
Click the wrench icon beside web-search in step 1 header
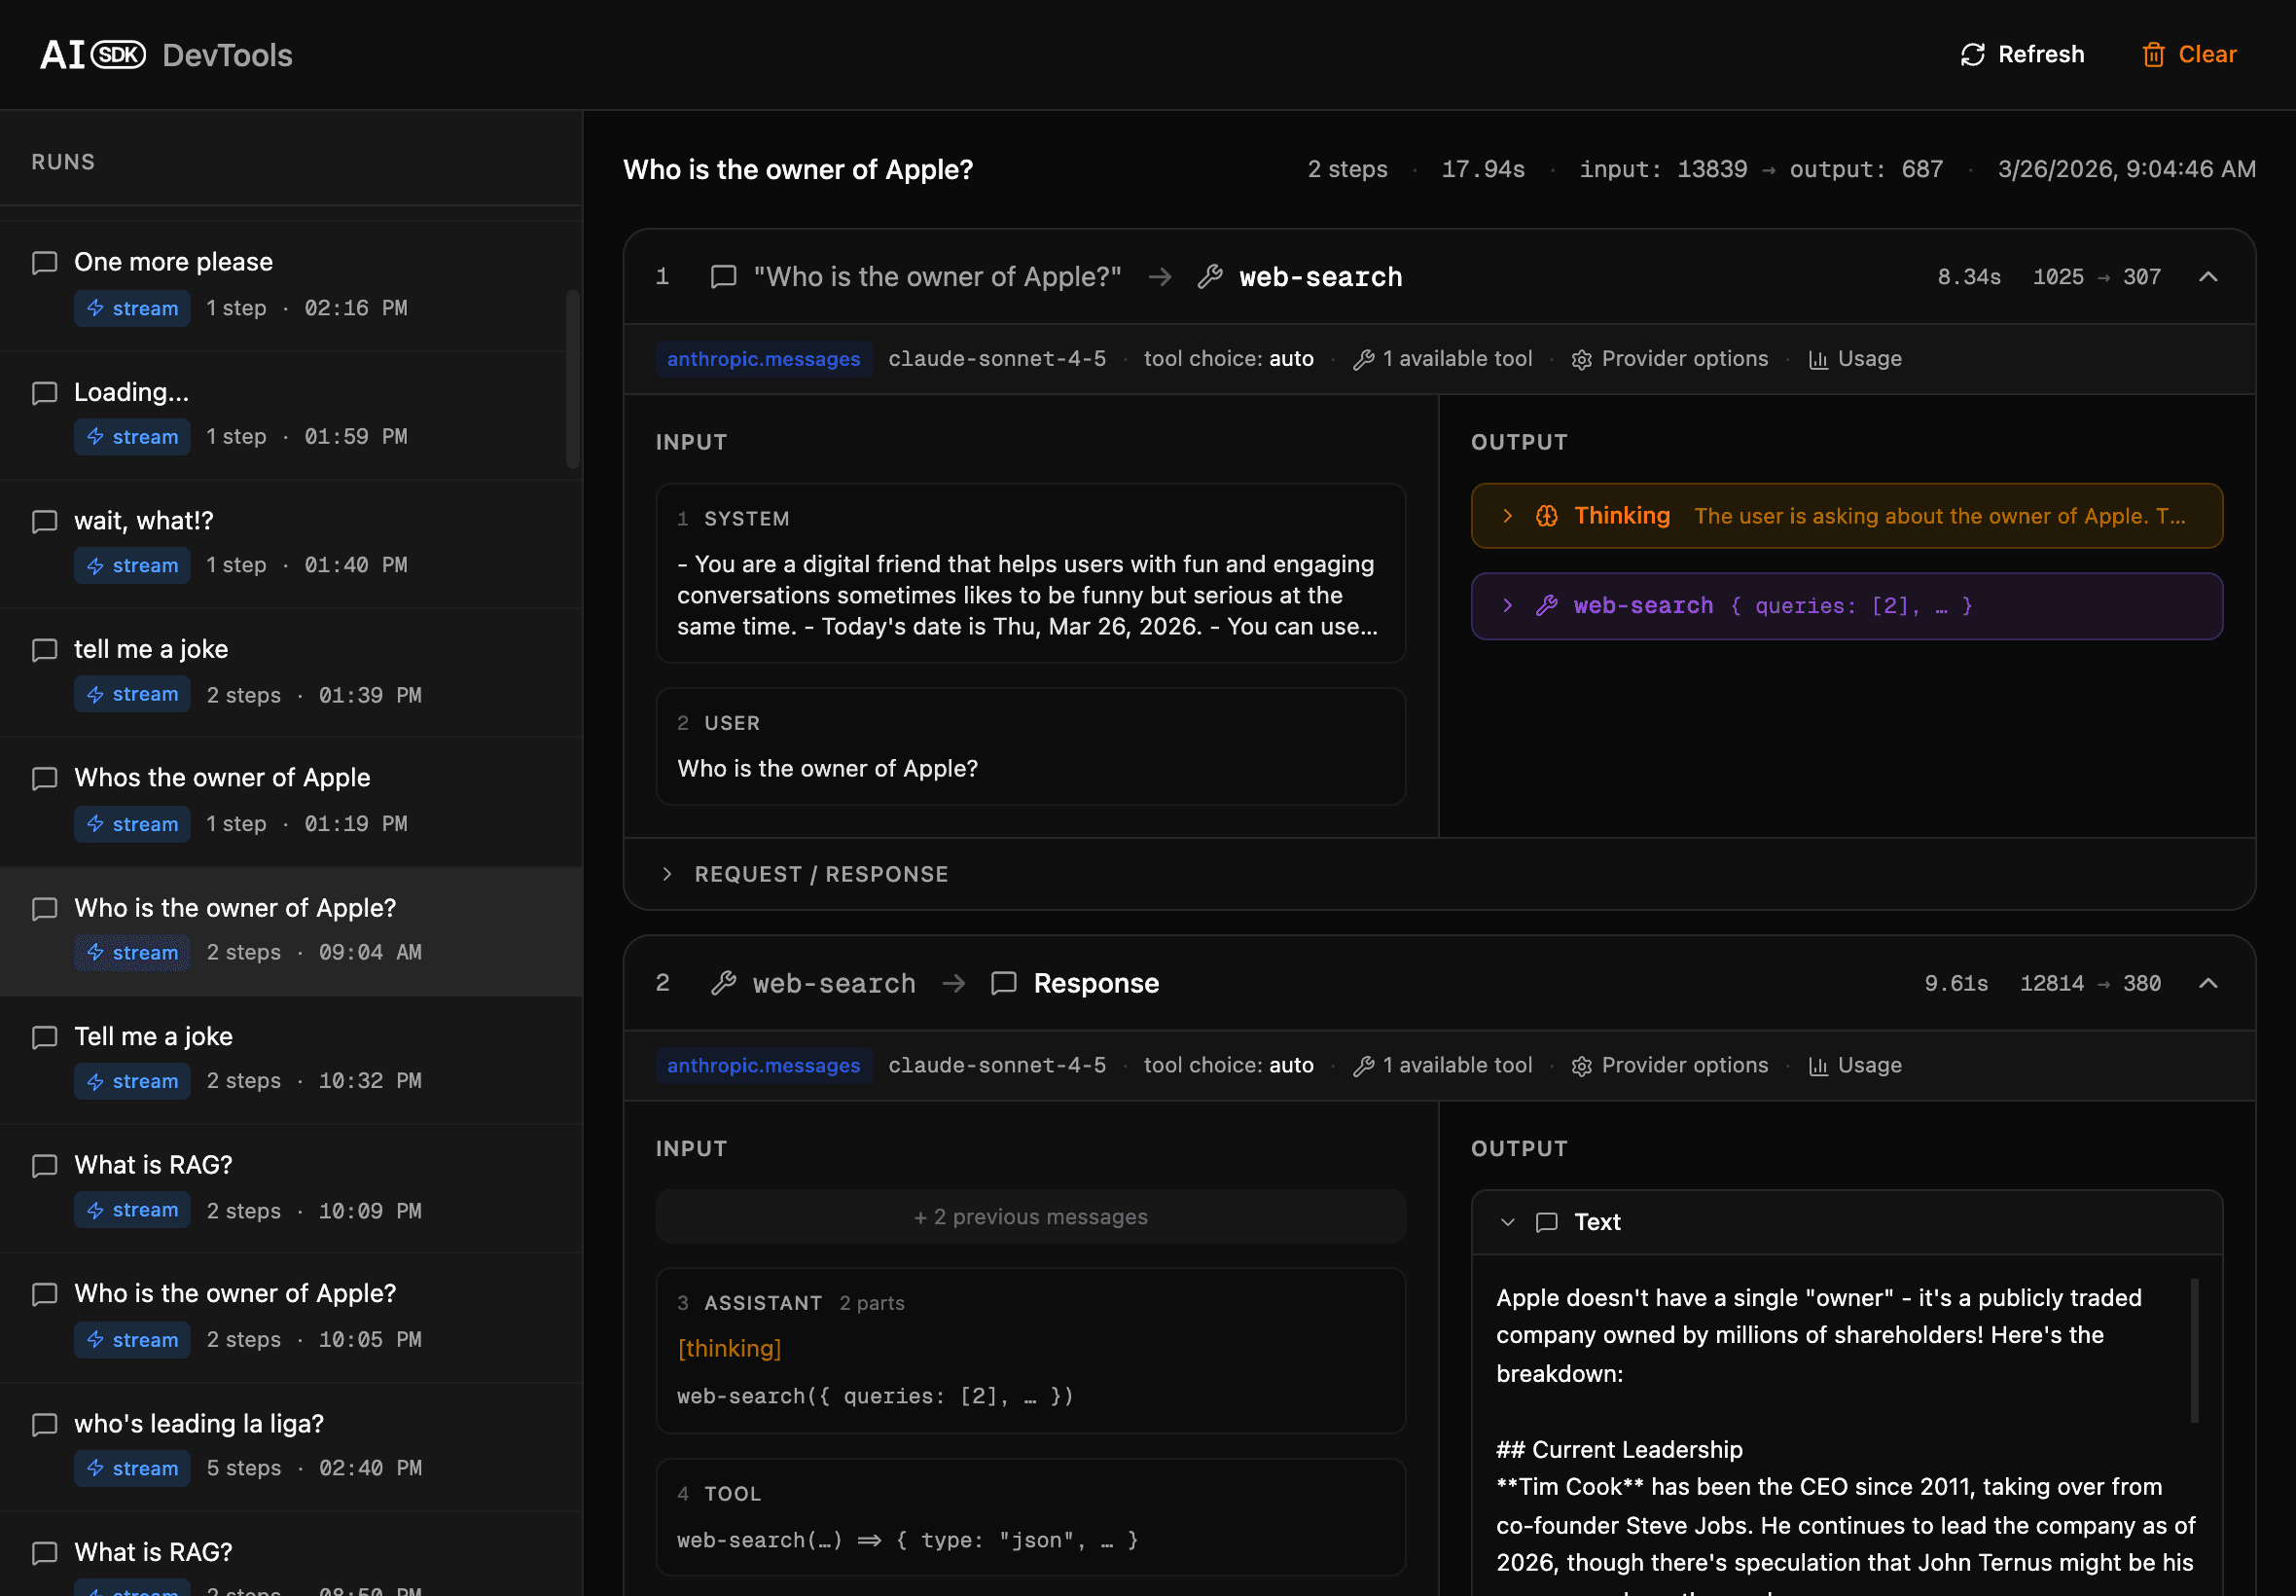click(x=1209, y=277)
